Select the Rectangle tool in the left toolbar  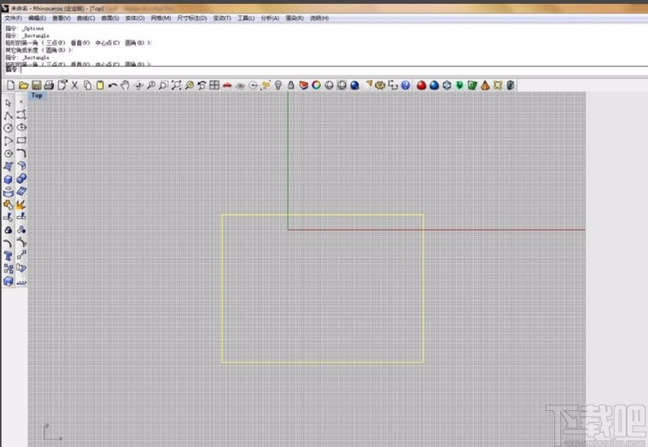click(x=21, y=140)
